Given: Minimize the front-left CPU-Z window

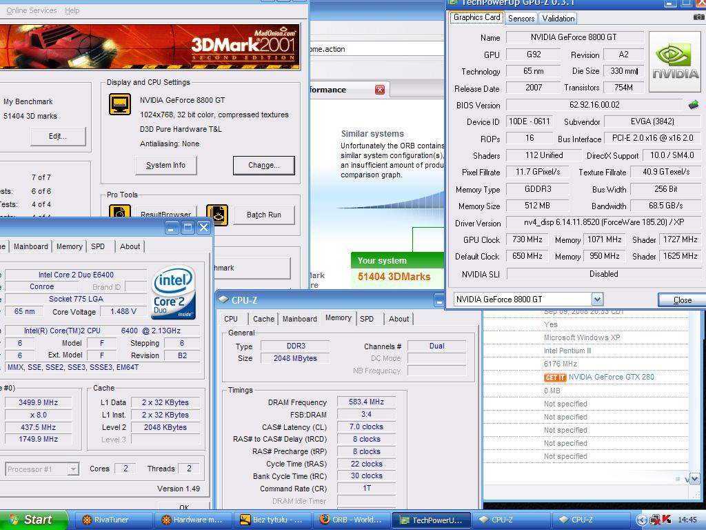Looking at the screenshot, I should tap(171, 228).
